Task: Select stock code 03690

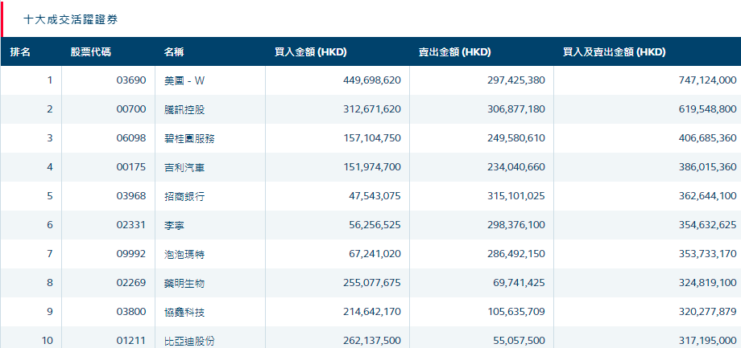Action: point(131,80)
